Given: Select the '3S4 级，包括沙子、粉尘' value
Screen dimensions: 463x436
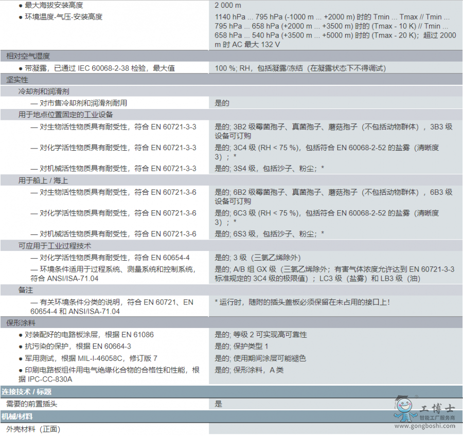Looking at the screenshot, I should 269,169.
